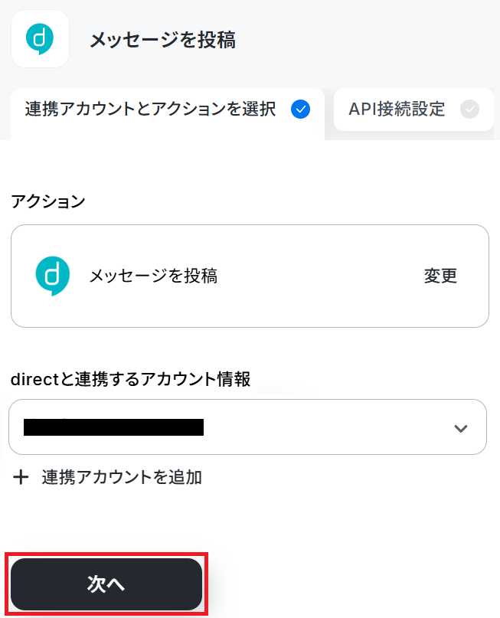Open the API接続設定 tab
Screen dimensions: 500x618
pyautogui.click(x=413, y=110)
